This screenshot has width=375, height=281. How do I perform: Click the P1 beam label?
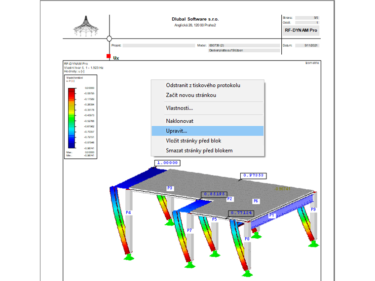tap(271, 215)
